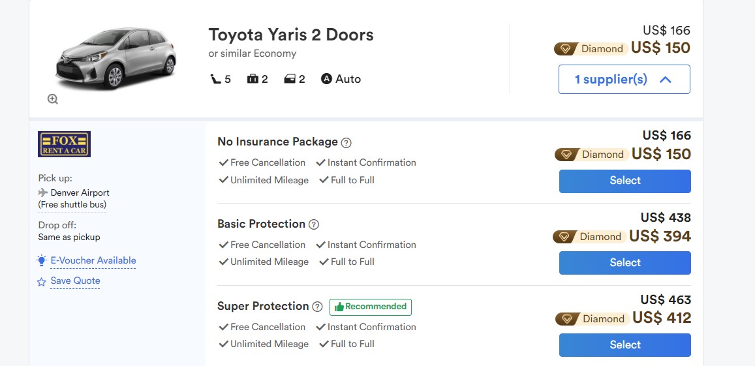Click the automatic transmission icon
755x366 pixels.
[327, 79]
